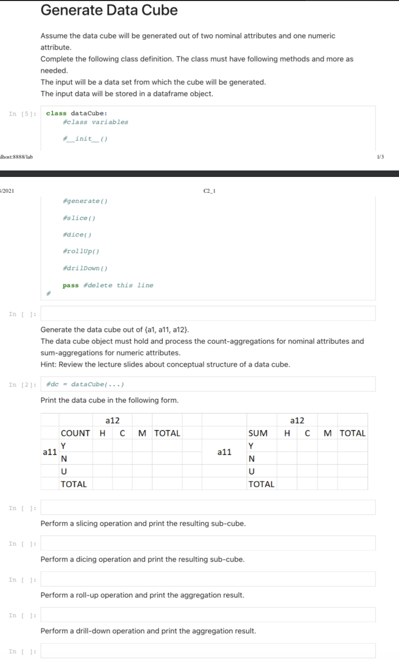
Task: Select the SUM header in the right table
Action: pos(258,433)
